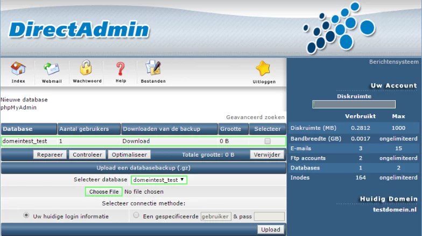Click Download link for domeintest_test

pos(136,141)
